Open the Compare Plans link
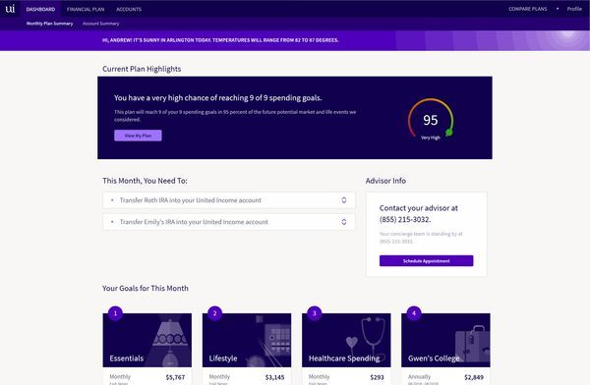590x385 pixels. tap(527, 9)
